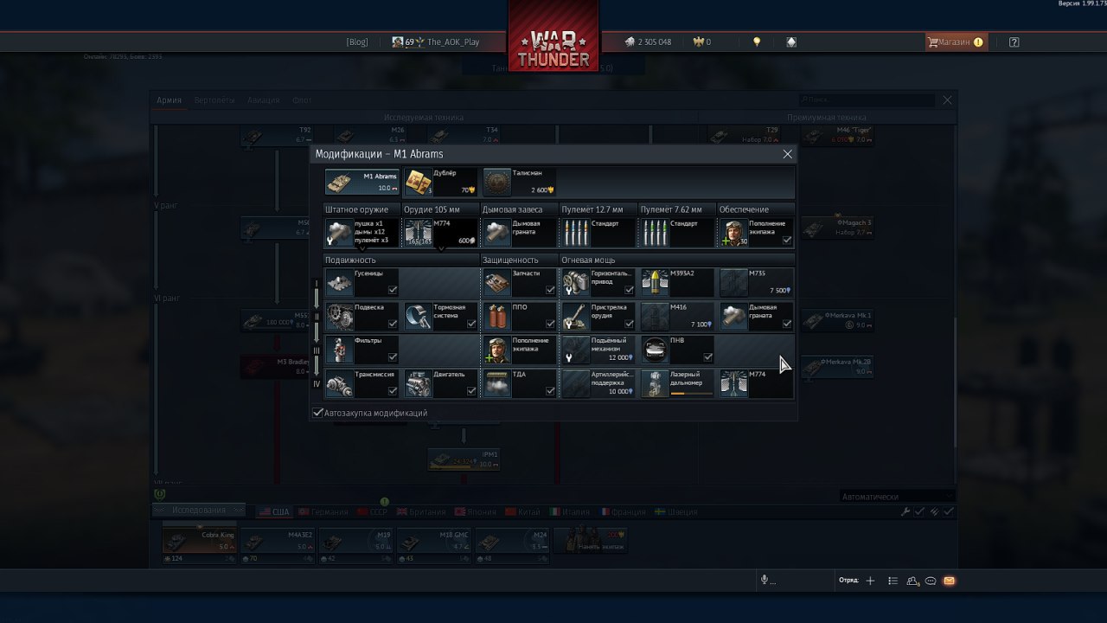Close the Модификации M1 Abrams dialog

pyautogui.click(x=787, y=154)
